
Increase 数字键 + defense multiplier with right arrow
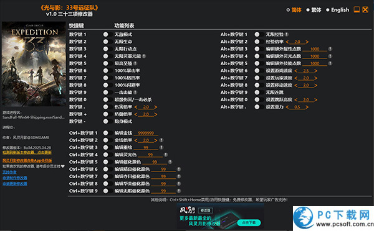pos(156,114)
